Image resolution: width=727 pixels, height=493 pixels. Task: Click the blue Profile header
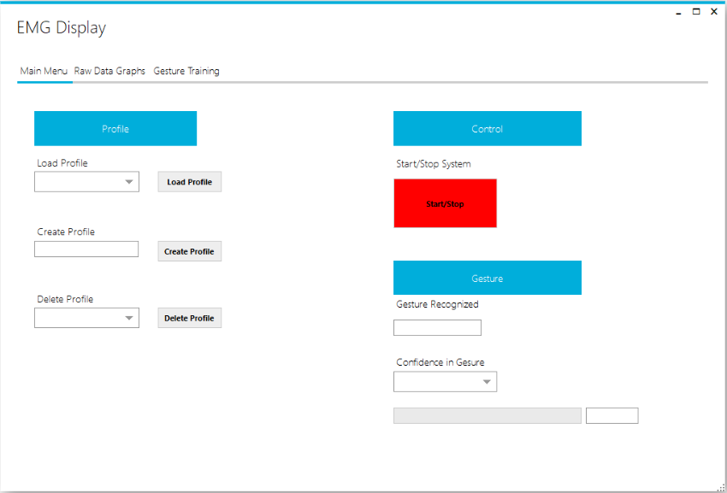point(115,129)
